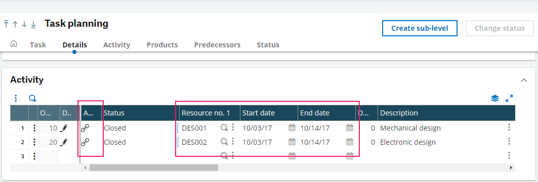Click the Change status button

(500, 28)
